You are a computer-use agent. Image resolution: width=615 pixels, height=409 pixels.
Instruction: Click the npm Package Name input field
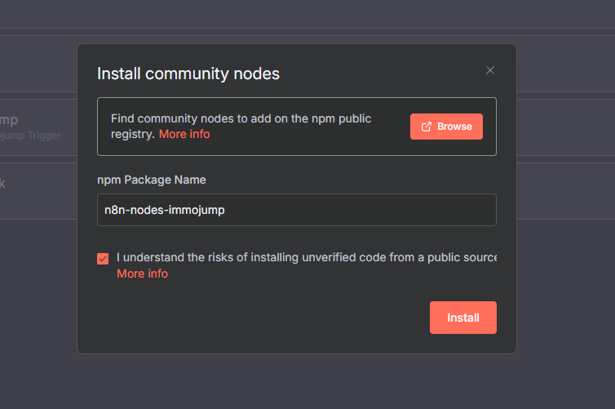[x=296, y=210]
